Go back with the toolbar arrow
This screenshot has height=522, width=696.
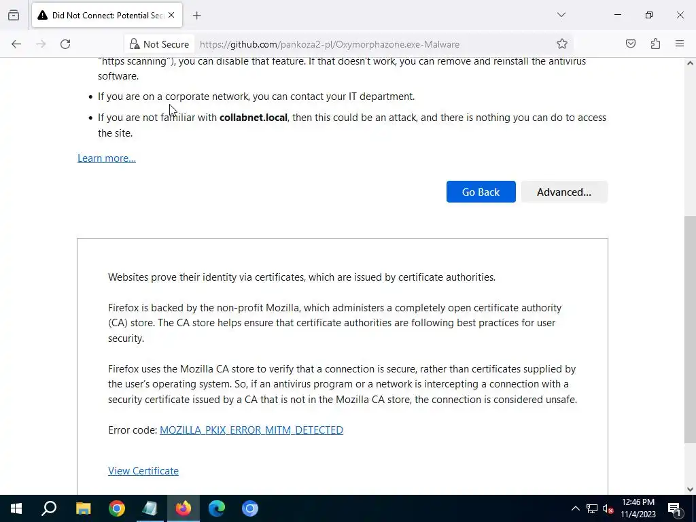coord(16,44)
